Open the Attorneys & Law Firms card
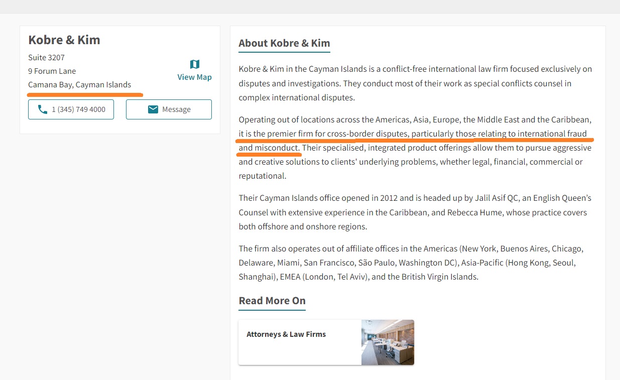 [326, 342]
